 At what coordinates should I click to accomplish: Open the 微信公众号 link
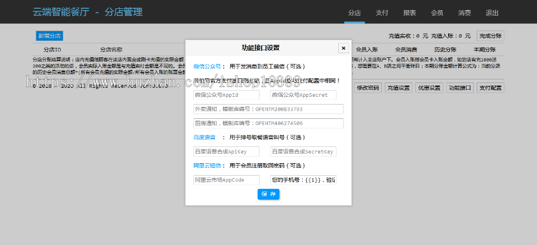[207, 66]
